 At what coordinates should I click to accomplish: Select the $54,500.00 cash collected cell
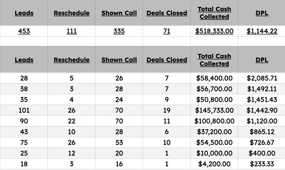(214, 143)
